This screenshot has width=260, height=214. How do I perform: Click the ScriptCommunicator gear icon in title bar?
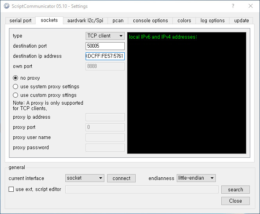(7, 6)
